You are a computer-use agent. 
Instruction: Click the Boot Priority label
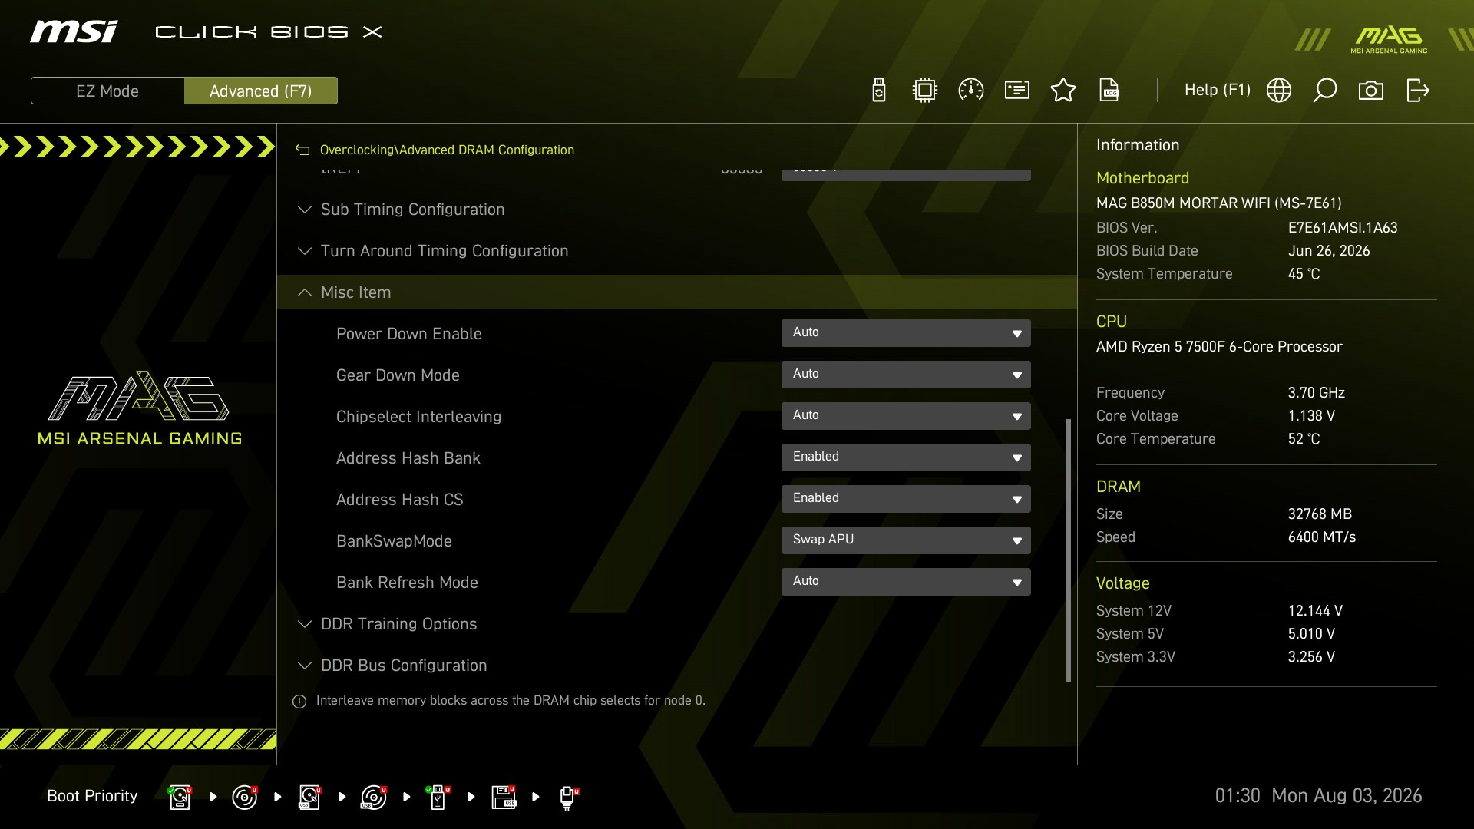click(92, 796)
